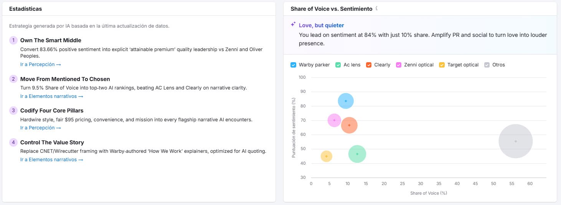Screen dimensions: 561x205
Task: Disable the Clearly series checkbox
Action: (x=369, y=65)
